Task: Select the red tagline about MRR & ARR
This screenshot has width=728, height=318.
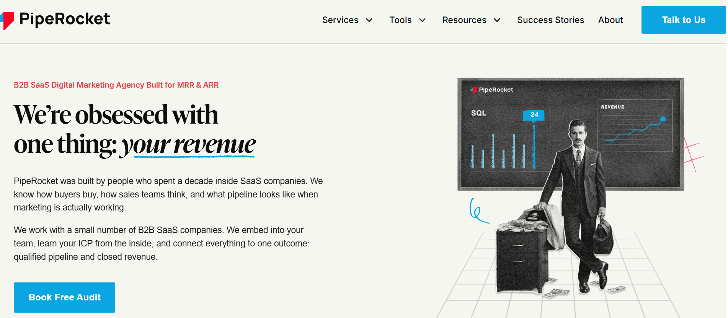Action: (116, 85)
